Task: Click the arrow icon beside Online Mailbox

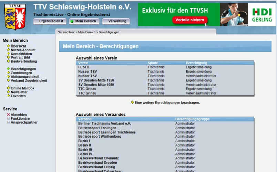Action: (8, 88)
